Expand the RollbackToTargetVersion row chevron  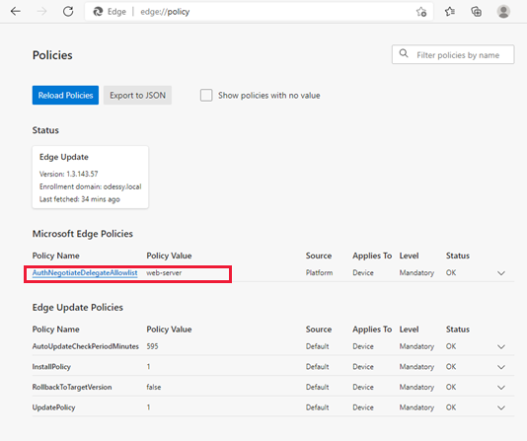click(501, 388)
